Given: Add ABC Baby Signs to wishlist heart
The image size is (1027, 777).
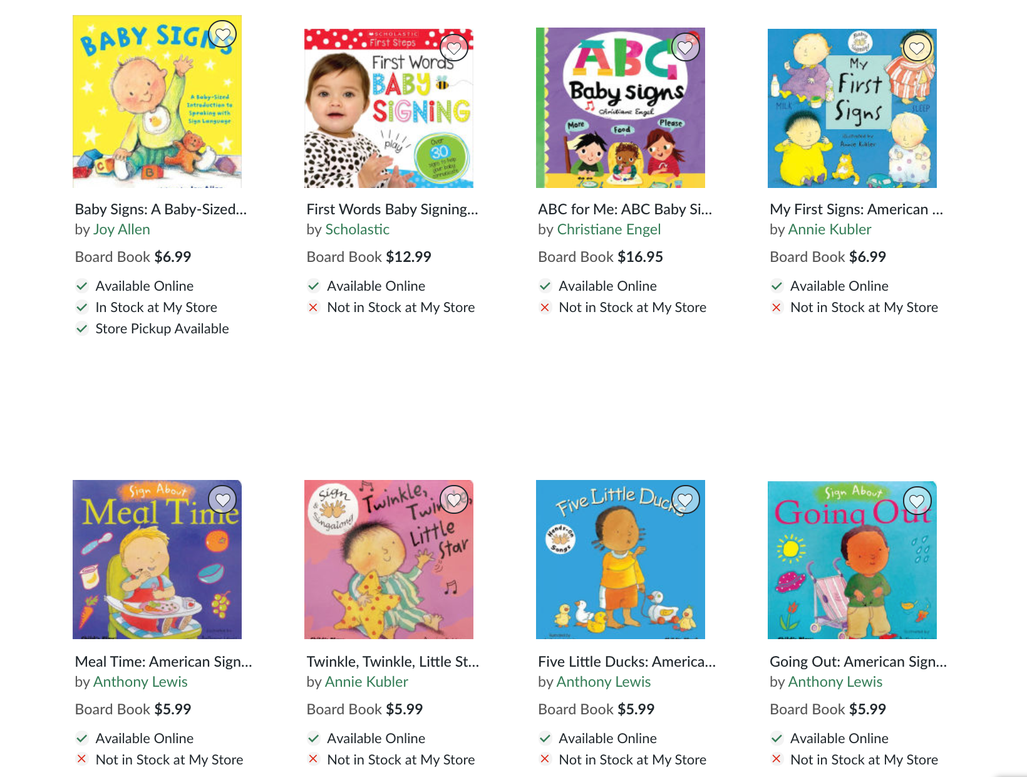Looking at the screenshot, I should (686, 47).
